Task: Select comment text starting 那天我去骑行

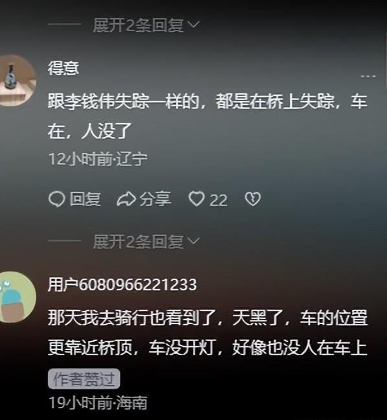Action: click(208, 333)
